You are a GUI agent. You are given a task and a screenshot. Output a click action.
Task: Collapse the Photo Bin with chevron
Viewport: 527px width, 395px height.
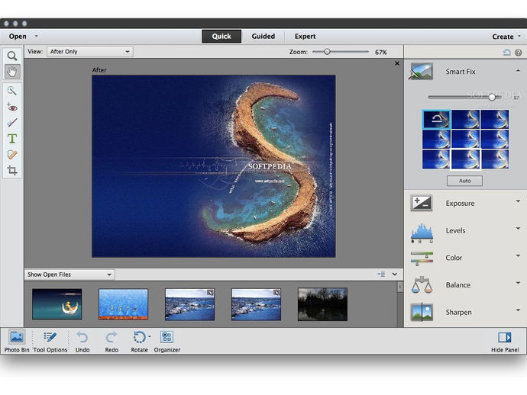[x=395, y=275]
